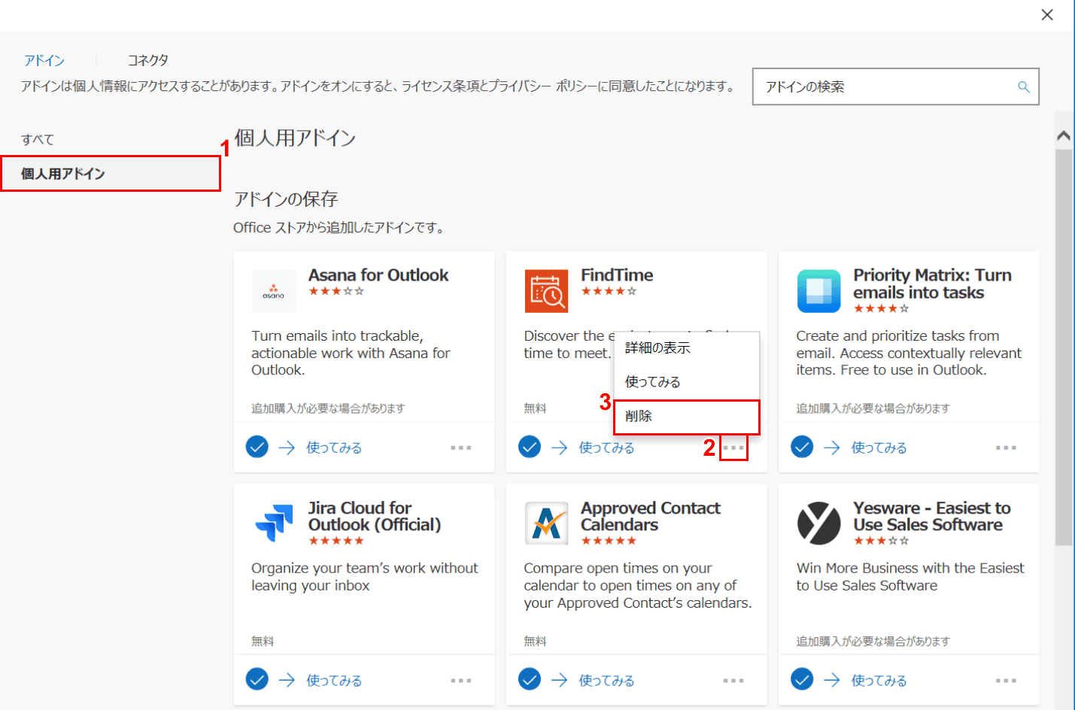Select 詳細の表示 in the context menu

tap(687, 348)
